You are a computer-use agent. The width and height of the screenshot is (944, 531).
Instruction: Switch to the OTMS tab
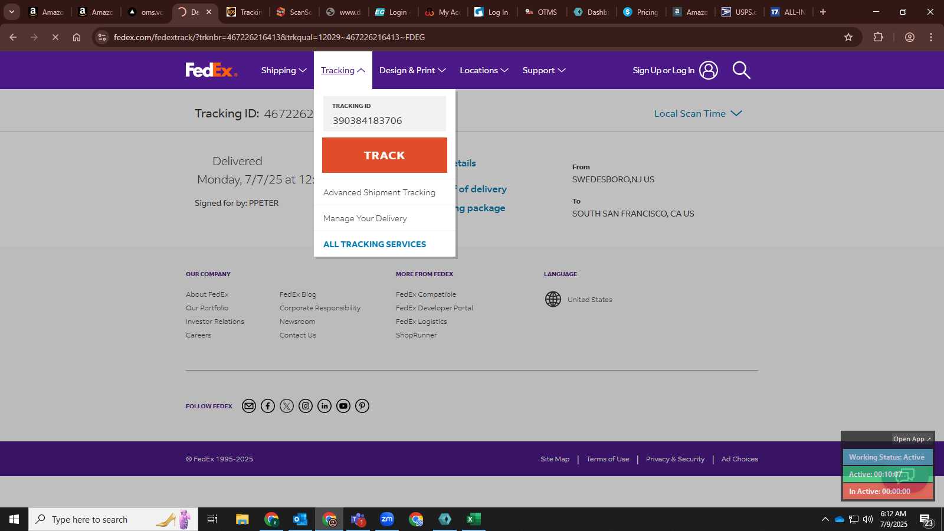[x=542, y=12]
